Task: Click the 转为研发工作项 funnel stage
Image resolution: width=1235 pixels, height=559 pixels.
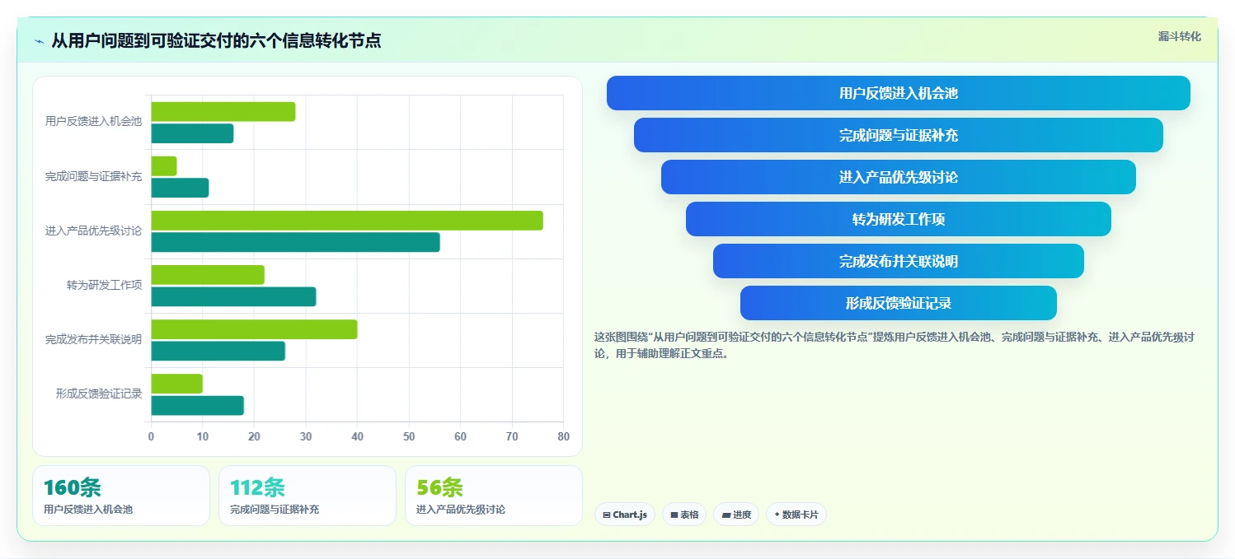Action: point(899,219)
